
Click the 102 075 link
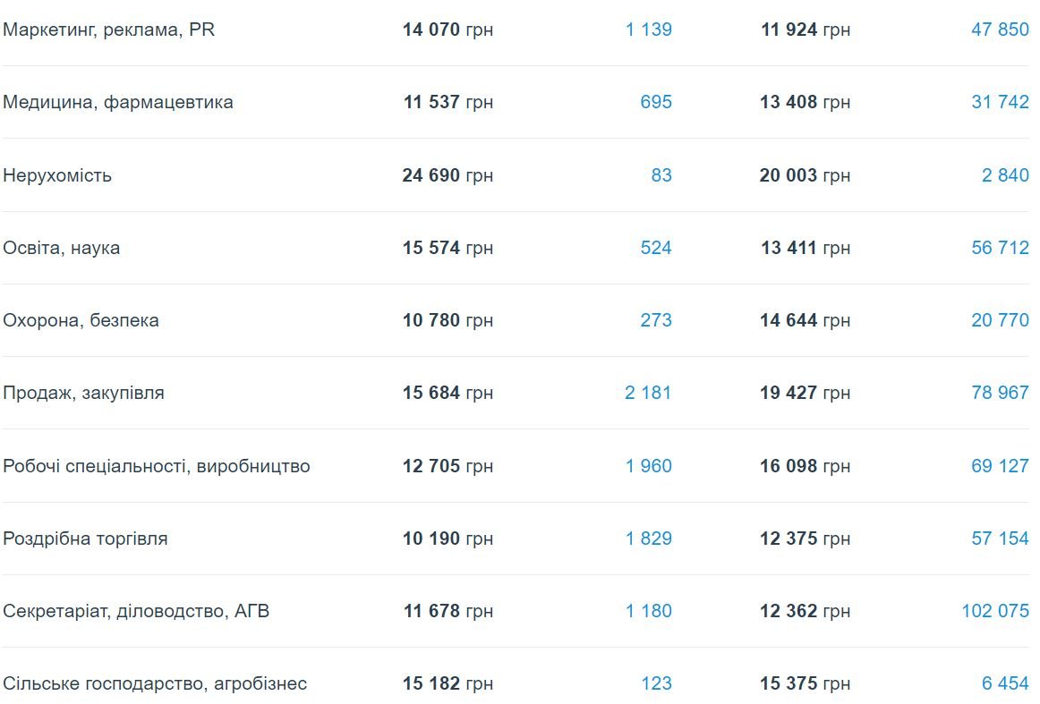995,611
